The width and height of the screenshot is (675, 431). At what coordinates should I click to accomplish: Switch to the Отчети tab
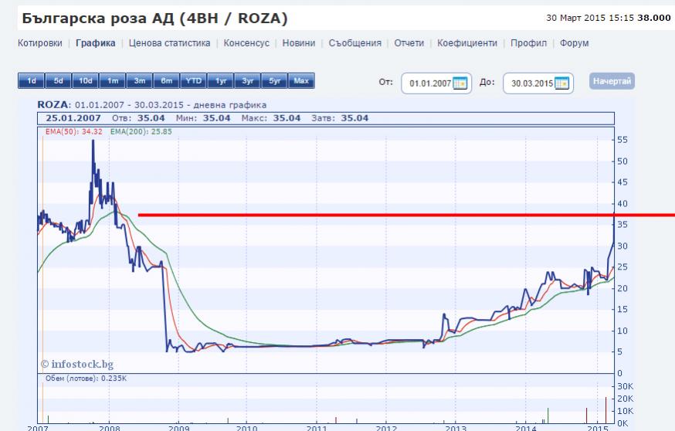coord(409,43)
